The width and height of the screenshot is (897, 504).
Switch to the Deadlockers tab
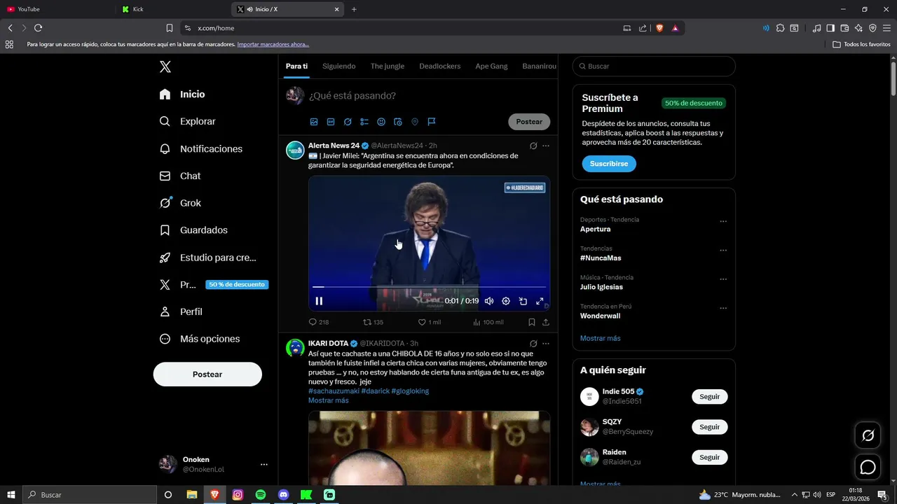(440, 66)
